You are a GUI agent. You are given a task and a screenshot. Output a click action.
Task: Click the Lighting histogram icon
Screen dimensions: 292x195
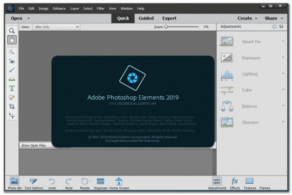[227, 74]
